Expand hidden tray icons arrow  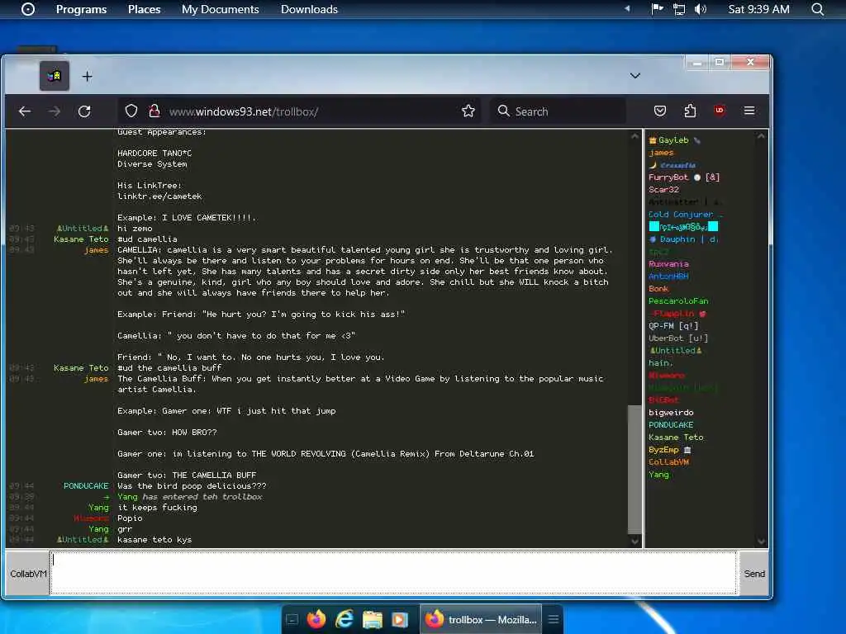[x=628, y=8]
